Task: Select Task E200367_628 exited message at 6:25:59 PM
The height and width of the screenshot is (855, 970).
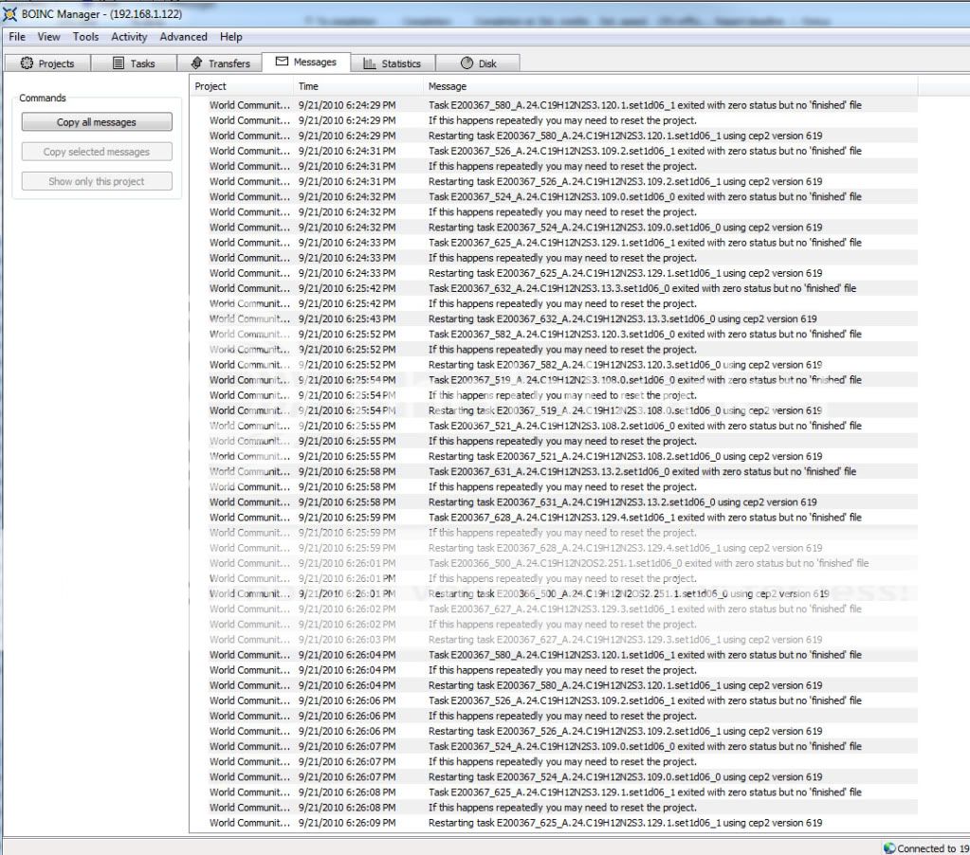Action: tap(554, 517)
